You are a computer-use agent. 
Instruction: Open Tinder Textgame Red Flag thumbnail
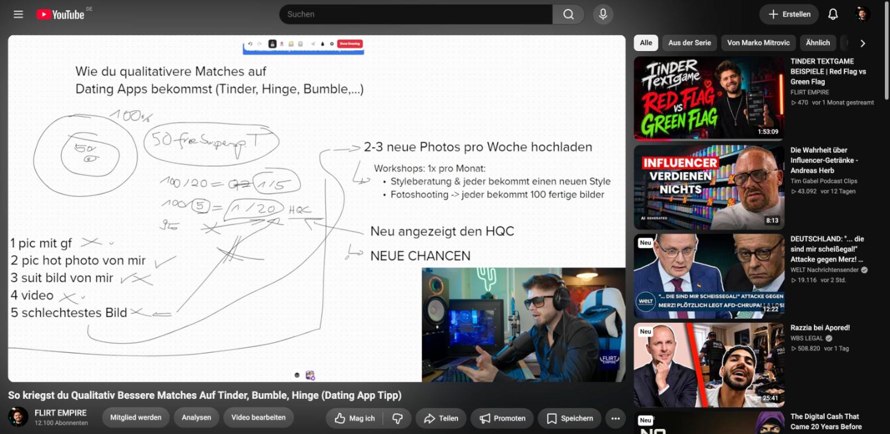[x=709, y=98]
